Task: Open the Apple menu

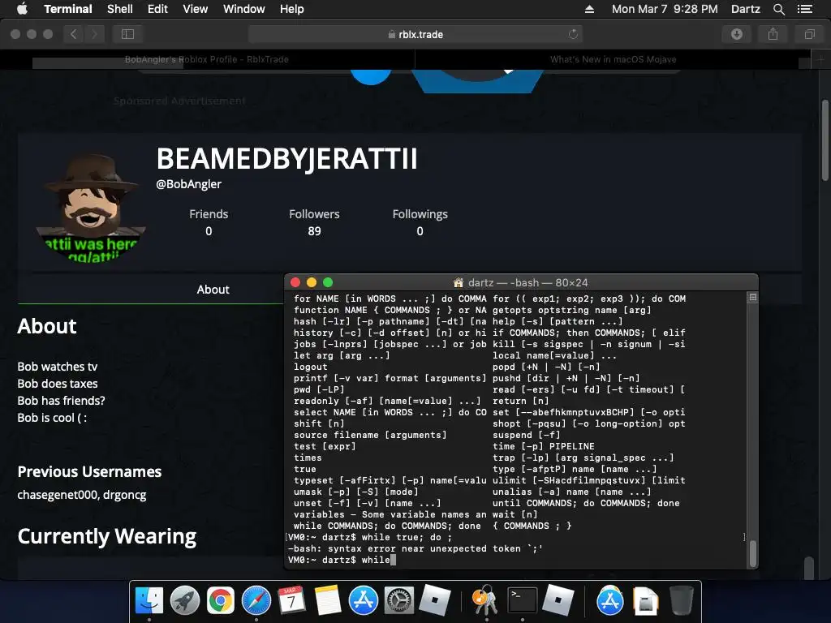Action: (22, 9)
